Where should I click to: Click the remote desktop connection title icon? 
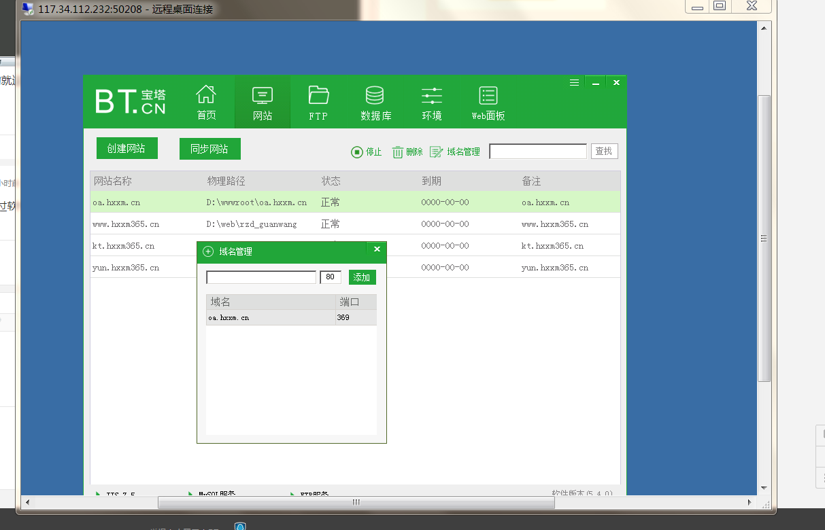pos(28,9)
